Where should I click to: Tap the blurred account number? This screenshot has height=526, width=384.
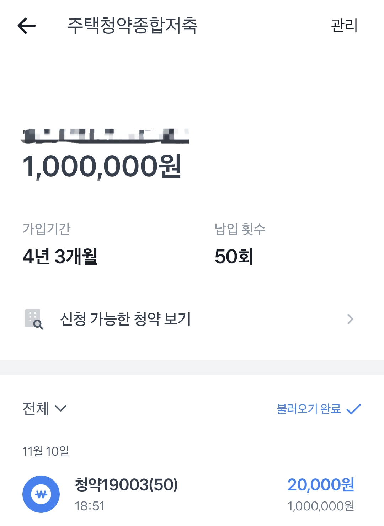pyautogui.click(x=105, y=136)
